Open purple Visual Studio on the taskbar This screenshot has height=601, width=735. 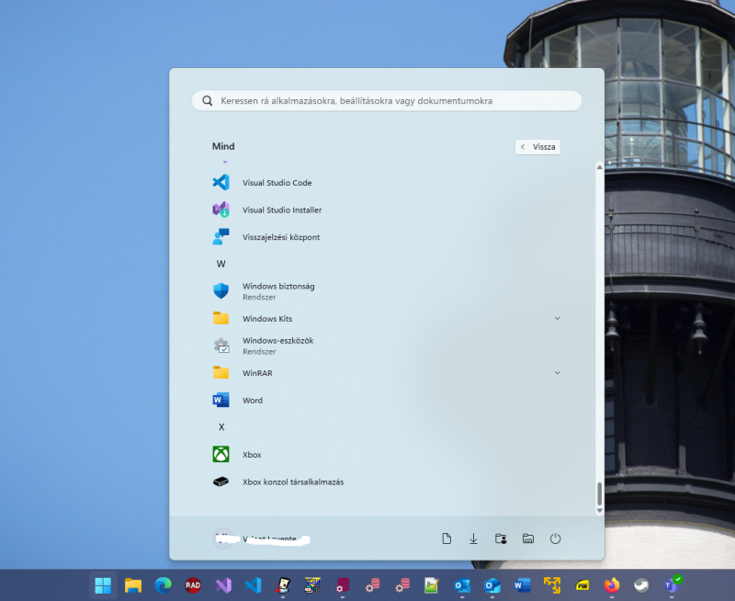pos(223,585)
